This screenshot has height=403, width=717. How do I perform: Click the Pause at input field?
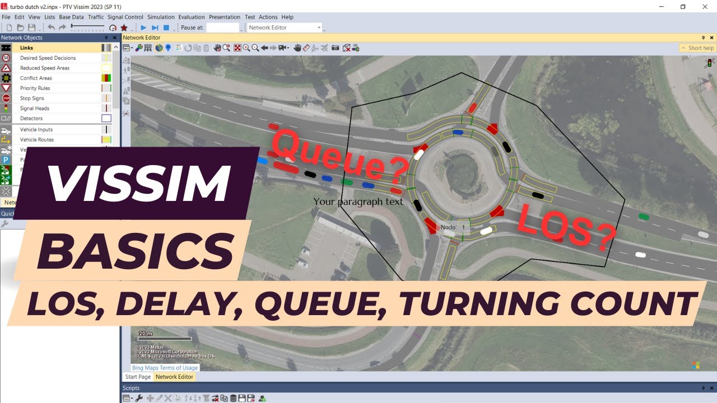tap(223, 27)
